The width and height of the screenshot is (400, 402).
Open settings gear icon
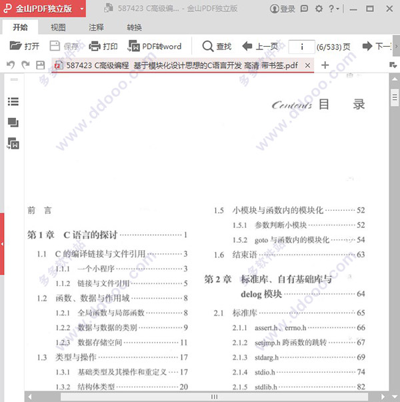[x=319, y=9]
